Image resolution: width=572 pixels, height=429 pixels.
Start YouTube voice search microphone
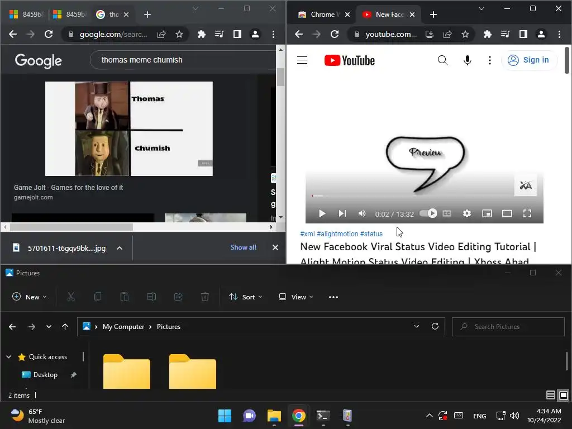pyautogui.click(x=468, y=60)
